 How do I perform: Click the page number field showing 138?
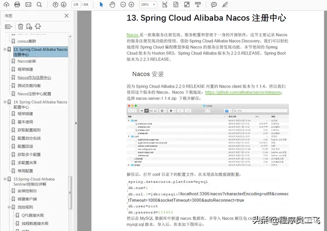click(76, 5)
